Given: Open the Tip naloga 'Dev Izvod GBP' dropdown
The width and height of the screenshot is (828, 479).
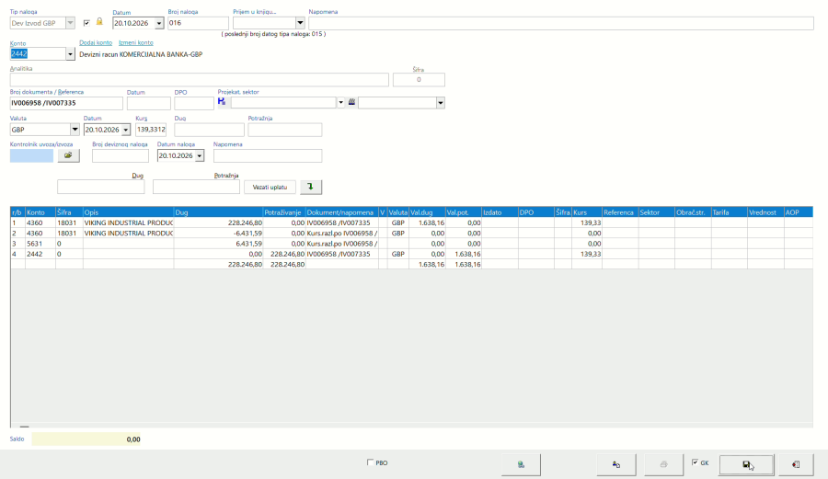Looking at the screenshot, I should pyautogui.click(x=70, y=23).
